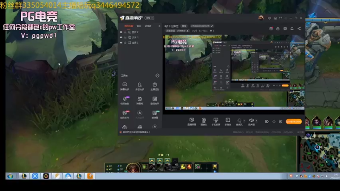Click the orange start streaming button

(x=294, y=121)
